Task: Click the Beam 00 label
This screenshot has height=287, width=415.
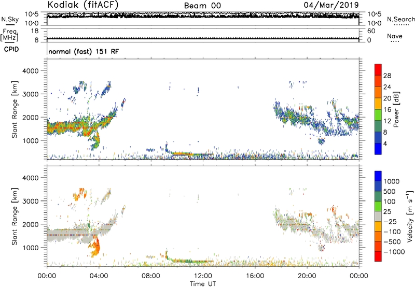Action: point(202,6)
